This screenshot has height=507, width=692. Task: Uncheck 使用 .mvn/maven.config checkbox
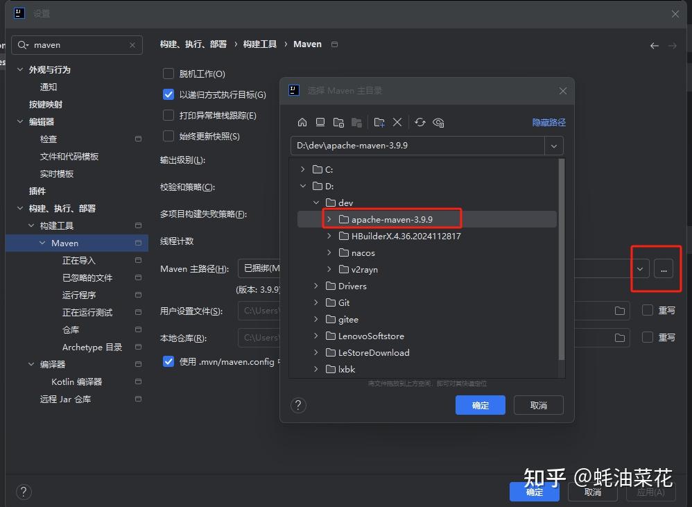[168, 361]
